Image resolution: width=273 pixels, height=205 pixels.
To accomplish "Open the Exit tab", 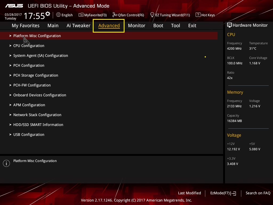I will coord(192,26).
